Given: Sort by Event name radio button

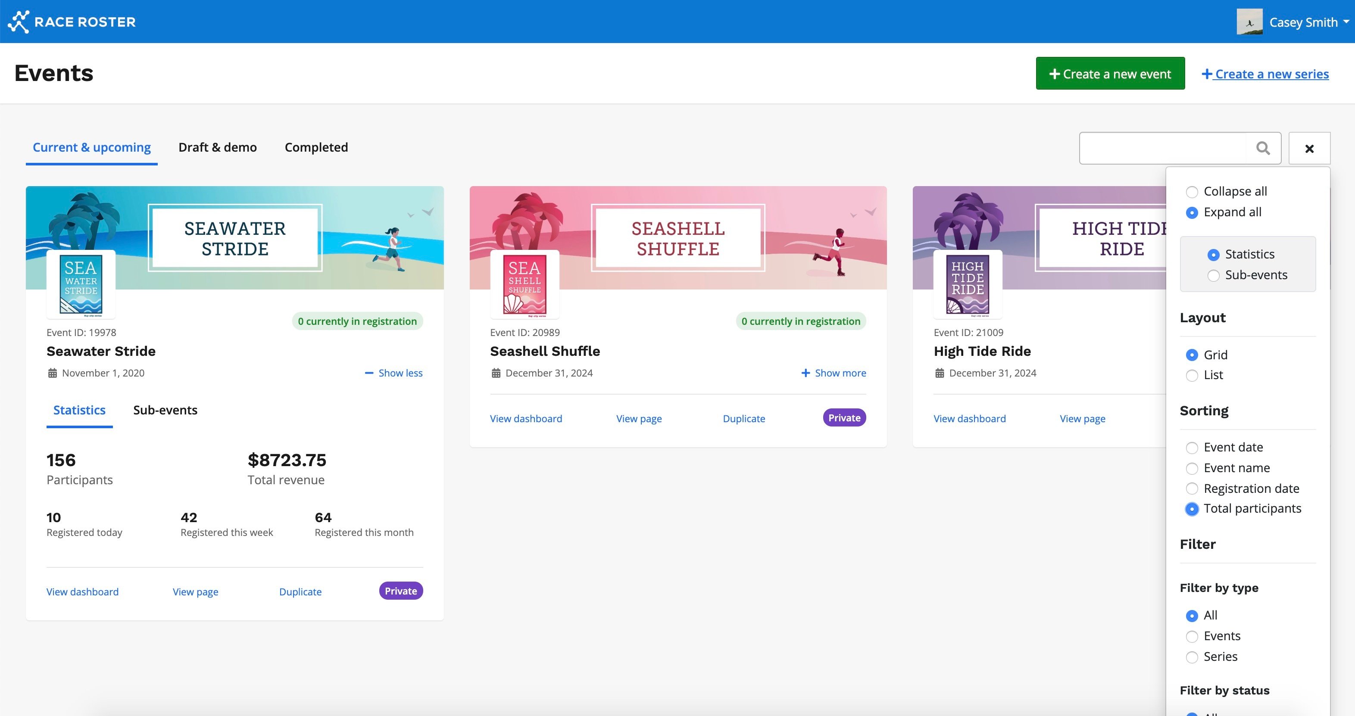Looking at the screenshot, I should coord(1192,468).
